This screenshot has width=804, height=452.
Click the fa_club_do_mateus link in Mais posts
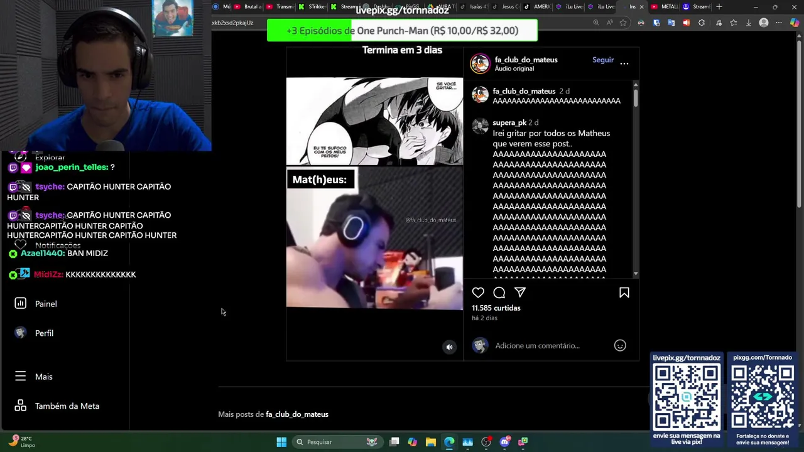click(297, 414)
